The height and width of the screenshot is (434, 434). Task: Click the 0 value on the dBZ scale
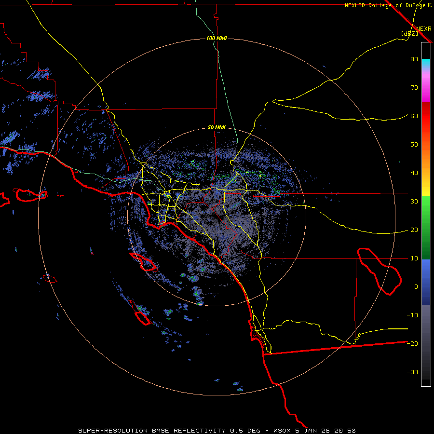416,287
